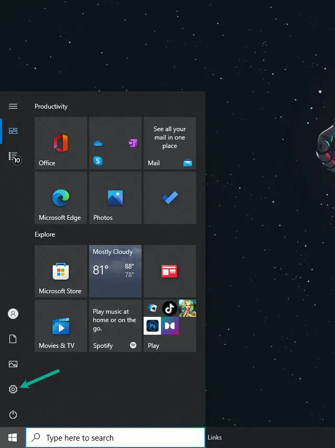Open the Spotify tile
The height and width of the screenshot is (448, 335).
coord(115,326)
